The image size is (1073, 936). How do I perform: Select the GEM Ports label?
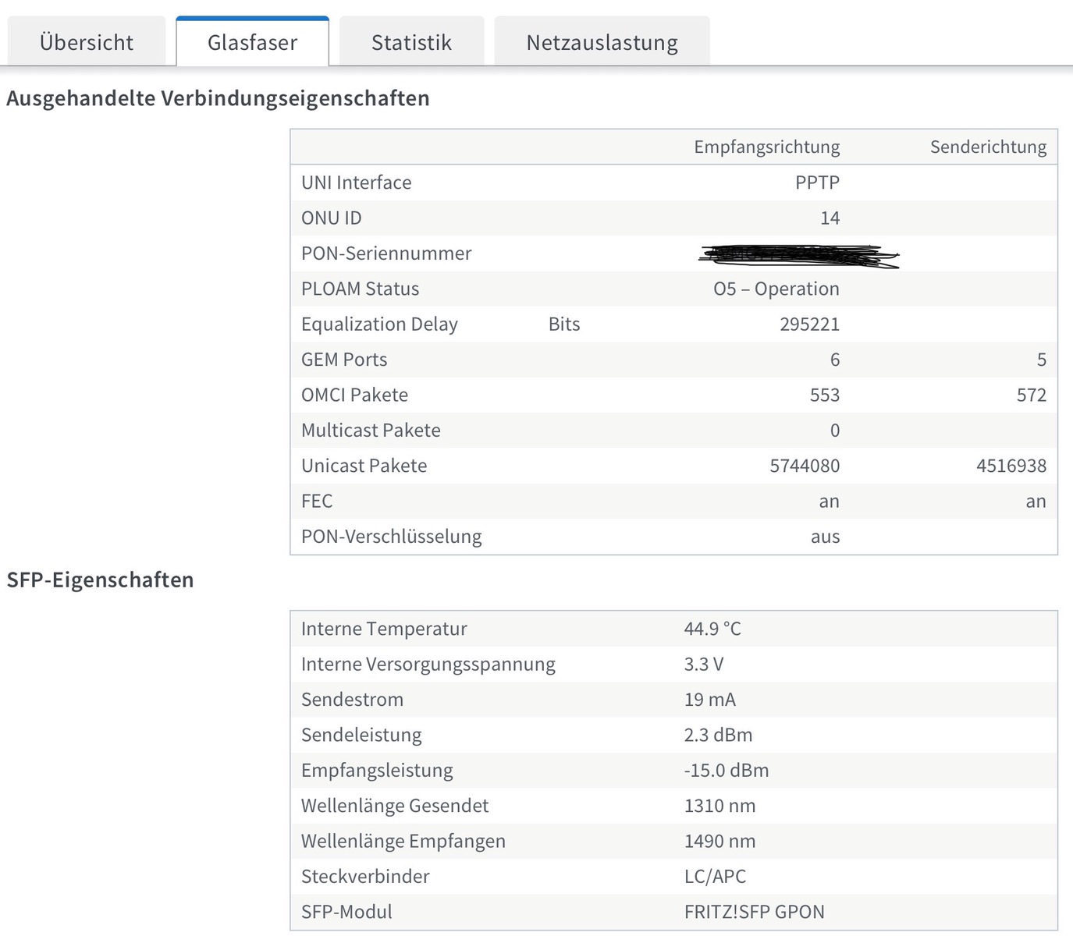[x=344, y=360]
